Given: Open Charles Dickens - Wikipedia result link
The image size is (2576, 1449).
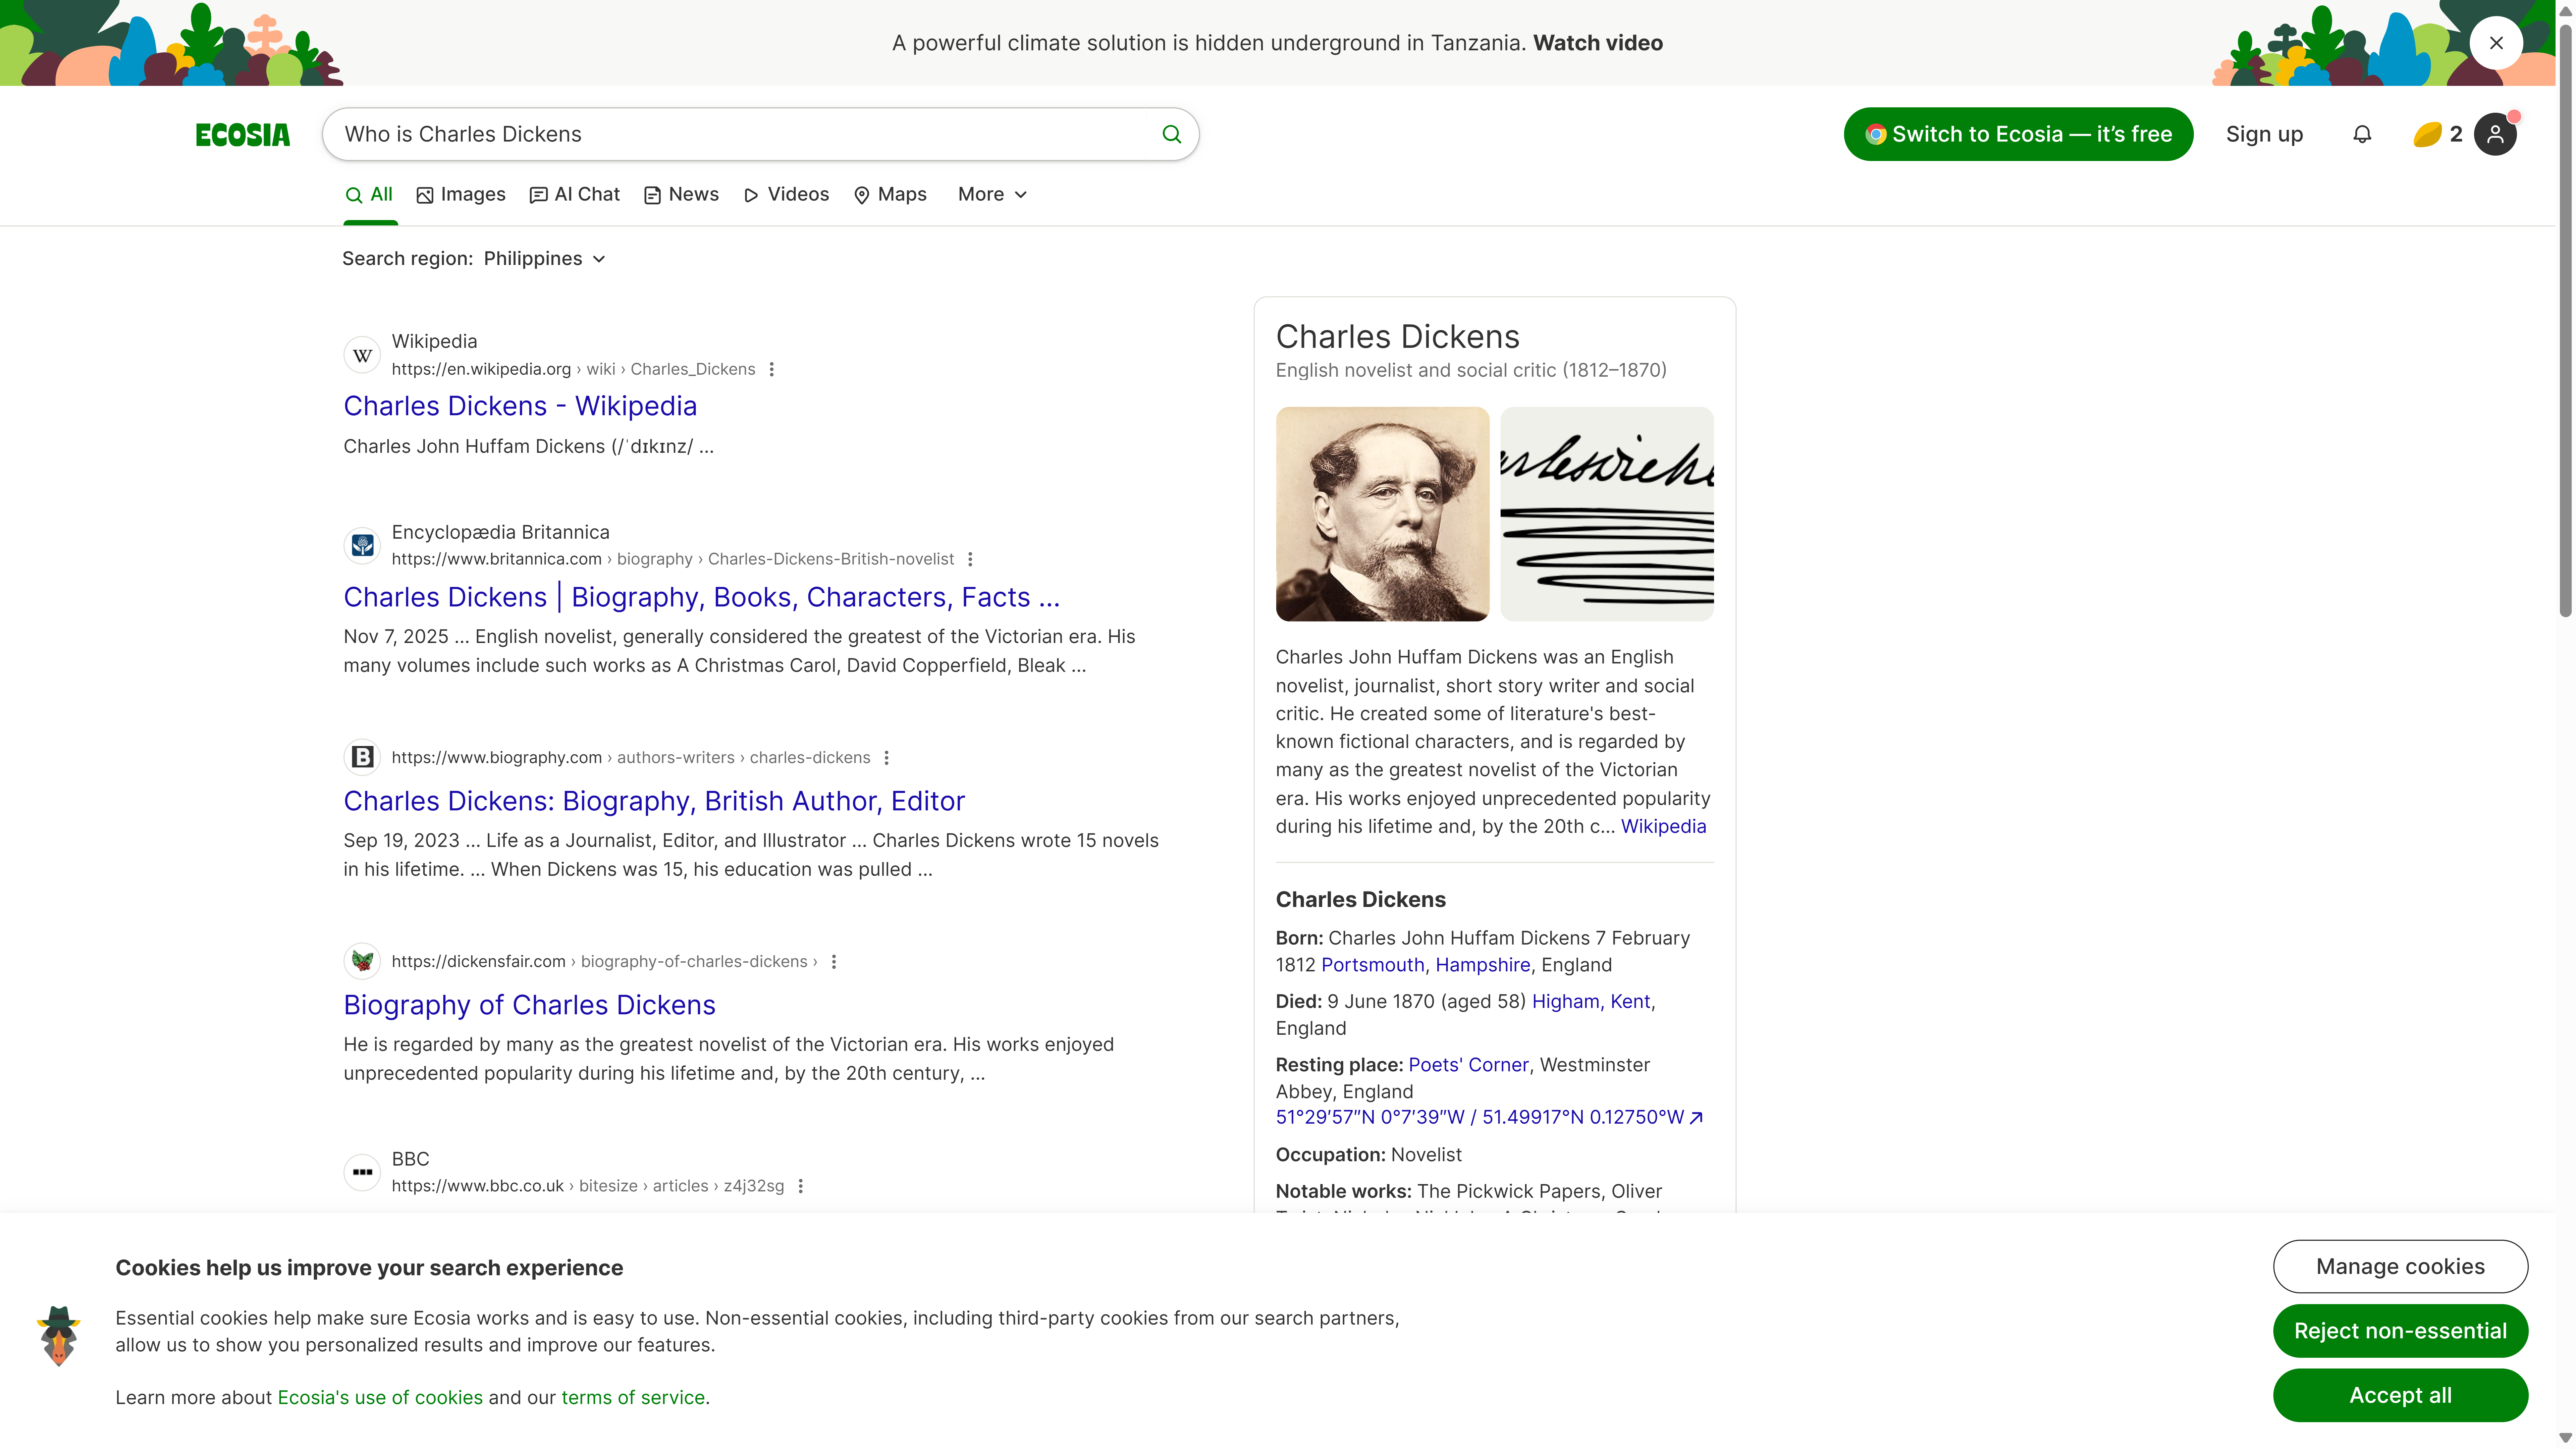Looking at the screenshot, I should (x=520, y=406).
